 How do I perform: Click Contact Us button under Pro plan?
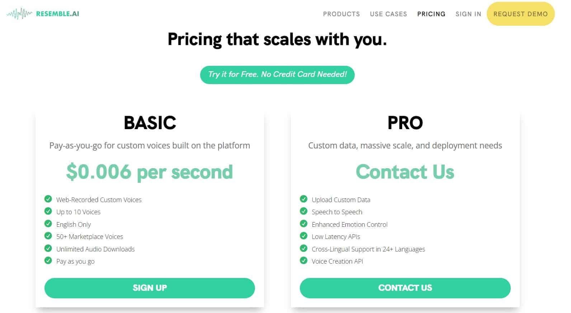pos(405,288)
